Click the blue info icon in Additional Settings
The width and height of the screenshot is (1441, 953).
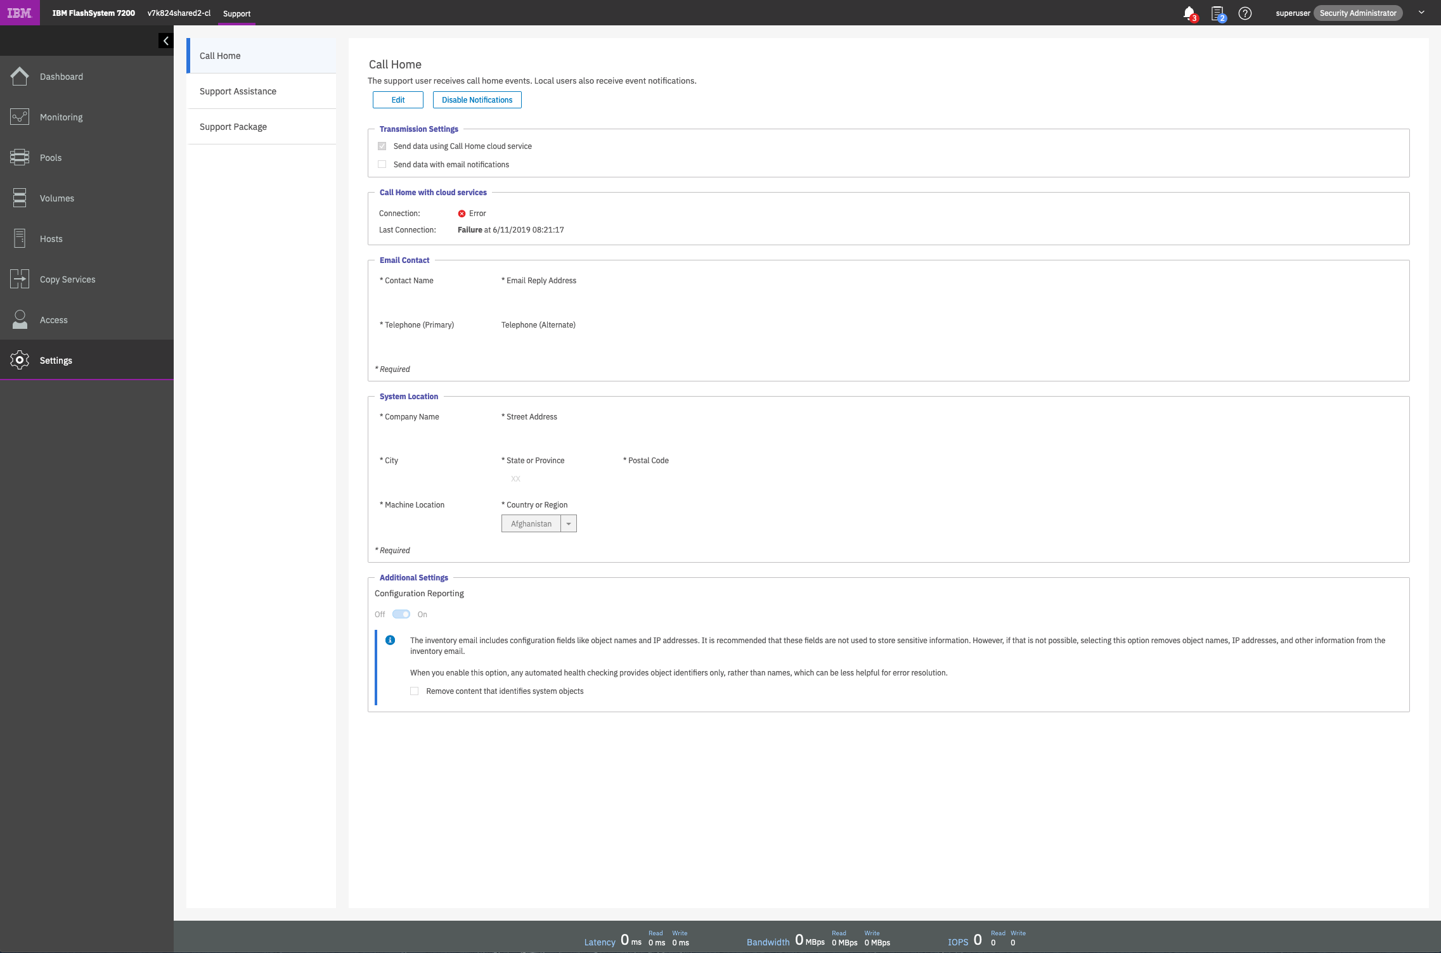point(391,640)
